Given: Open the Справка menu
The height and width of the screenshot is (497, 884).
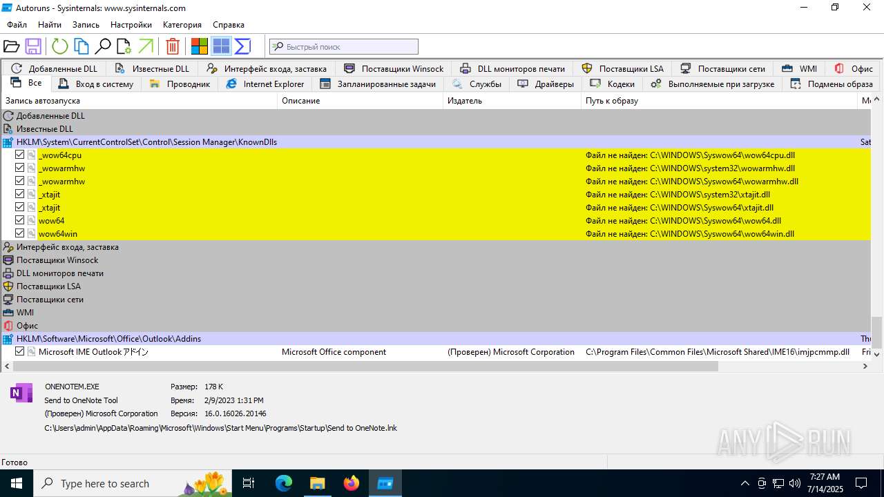Looking at the screenshot, I should [229, 24].
